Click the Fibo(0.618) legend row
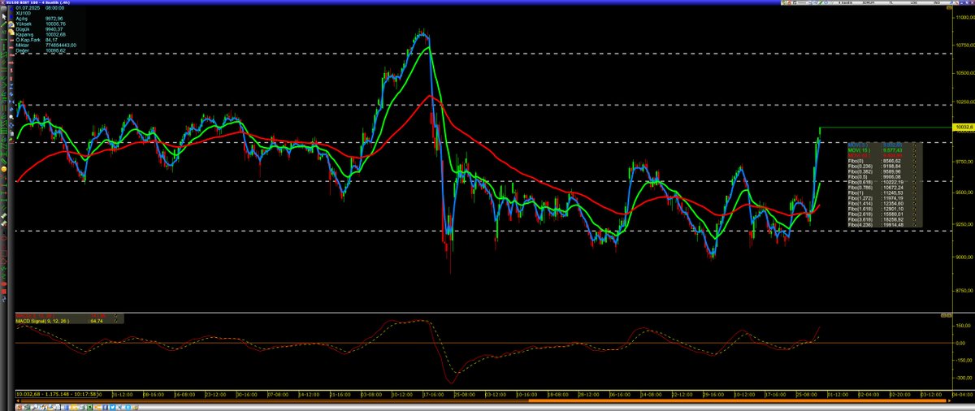The height and width of the screenshot is (411, 975). point(883,182)
